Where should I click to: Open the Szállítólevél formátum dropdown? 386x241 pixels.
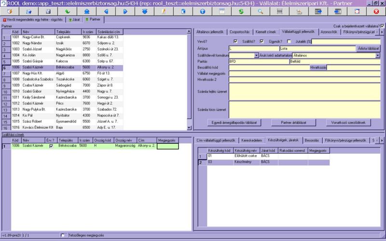[x=257, y=55]
